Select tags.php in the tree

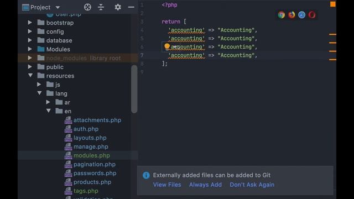[x=86, y=191]
